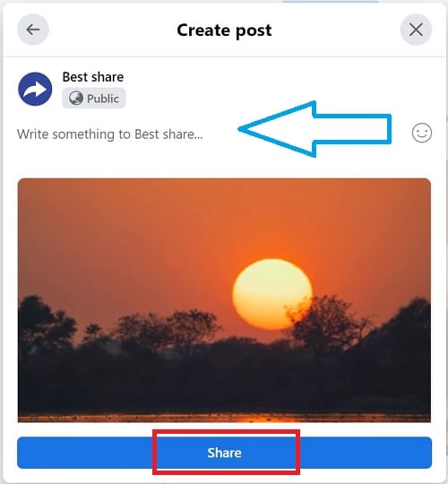The width and height of the screenshot is (448, 484).
Task: Open the emoji picker smiley icon
Action: (421, 133)
